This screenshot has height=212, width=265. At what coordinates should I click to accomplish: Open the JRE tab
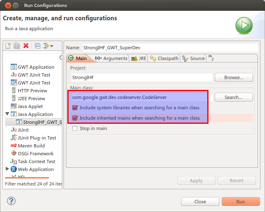139,58
